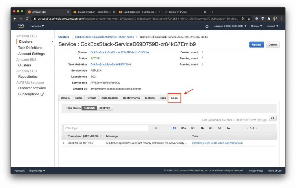Open Subscriptions external link in the sidebar
Viewport: 296px width, 188px height.
coord(31,94)
